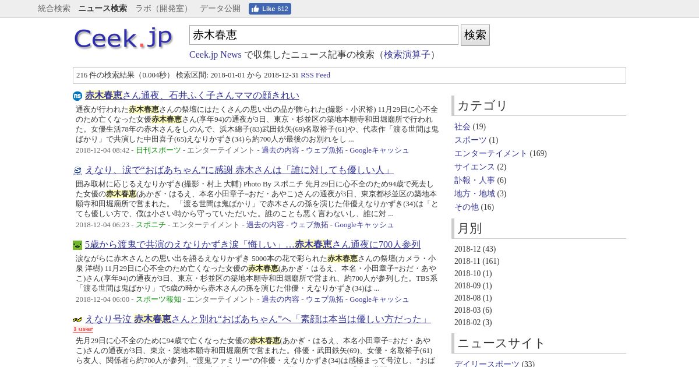Click 過去の内容 in the Sponichi result
Screen dimensions: 699x367
point(265,225)
